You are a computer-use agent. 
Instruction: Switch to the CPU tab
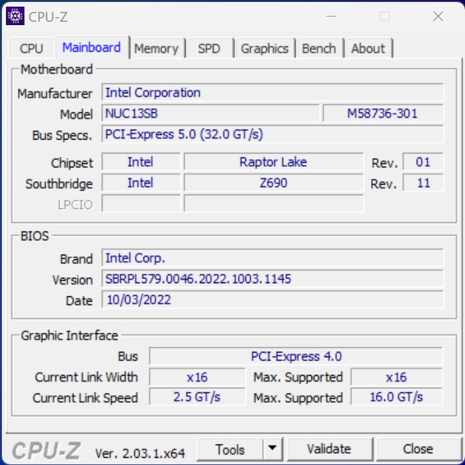32,48
